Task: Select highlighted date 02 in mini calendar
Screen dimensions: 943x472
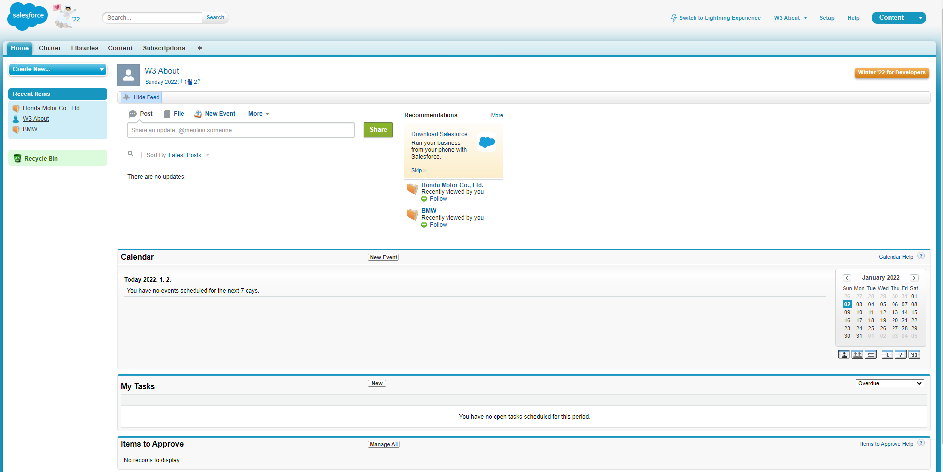Action: 847,304
